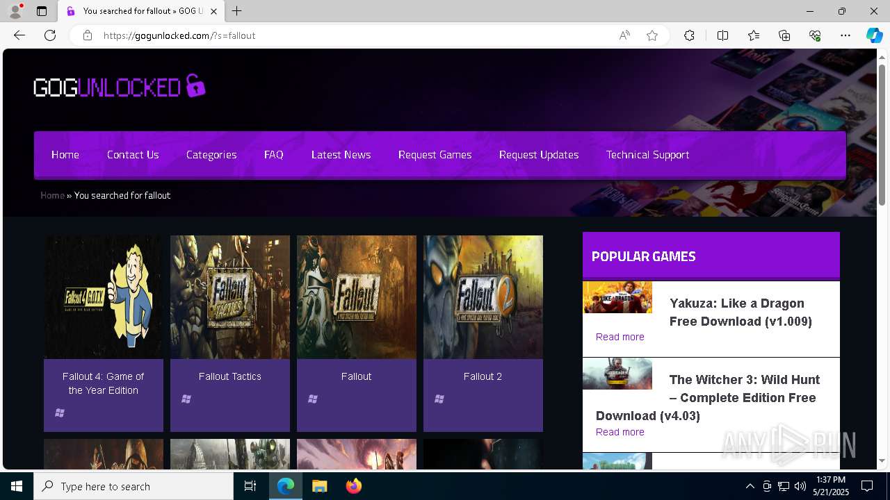Viewport: 890px width, 500px height.
Task: Click the GOG Unlocked padlock logo
Action: [120, 86]
